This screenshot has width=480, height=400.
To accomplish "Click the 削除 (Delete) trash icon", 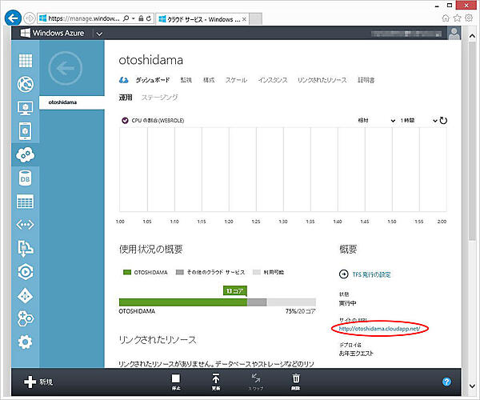I will 296,382.
